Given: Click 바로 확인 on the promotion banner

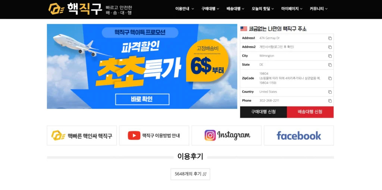Looking at the screenshot, I should [142, 99].
